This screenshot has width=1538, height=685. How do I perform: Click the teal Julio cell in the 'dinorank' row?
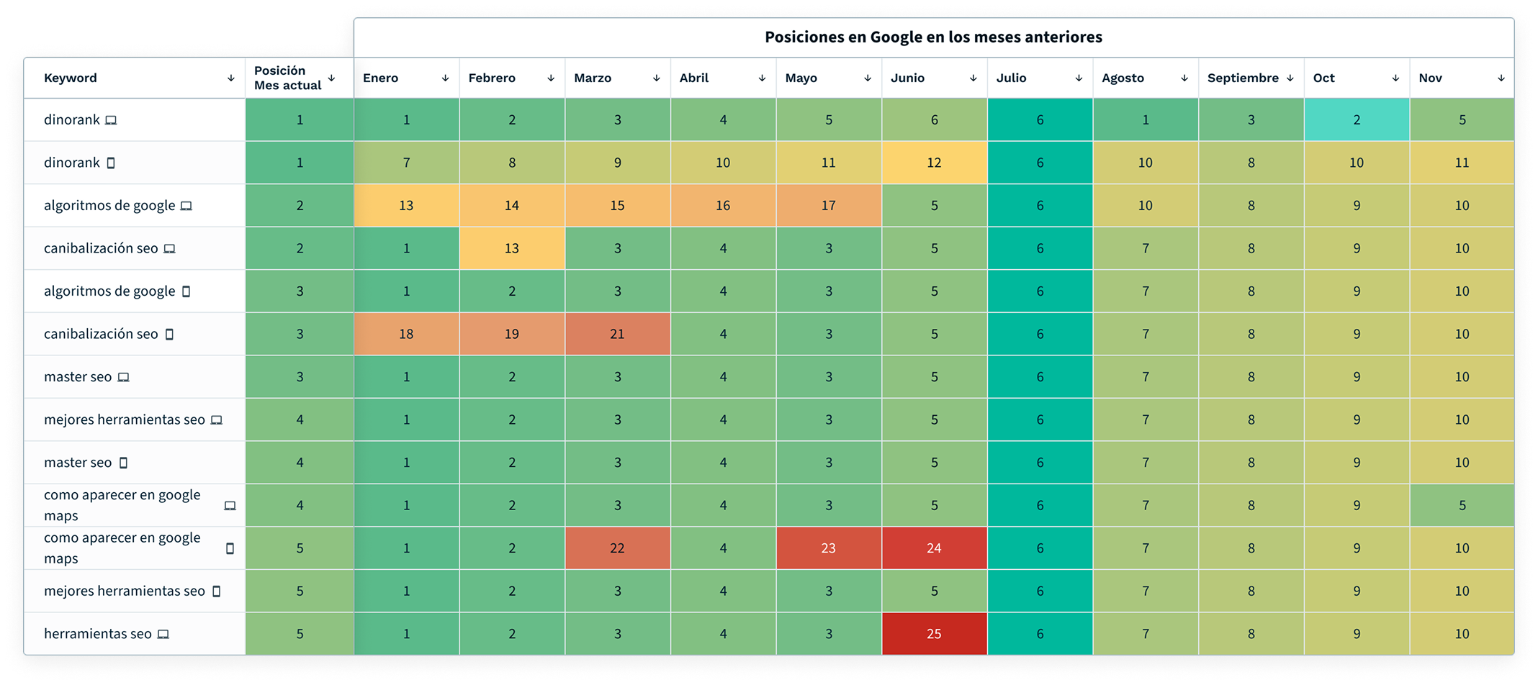[x=1040, y=120]
